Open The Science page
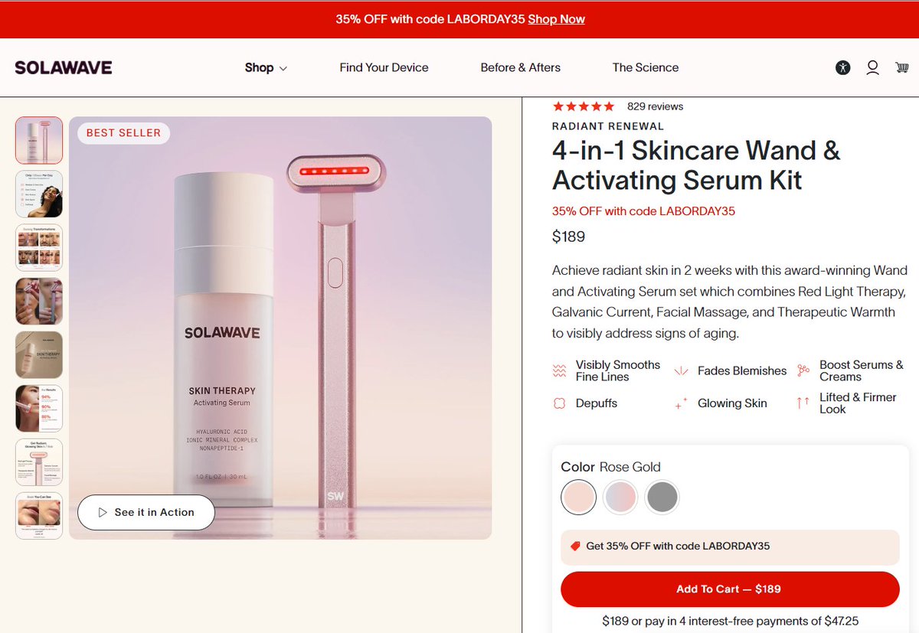The height and width of the screenshot is (633, 919). (x=646, y=67)
